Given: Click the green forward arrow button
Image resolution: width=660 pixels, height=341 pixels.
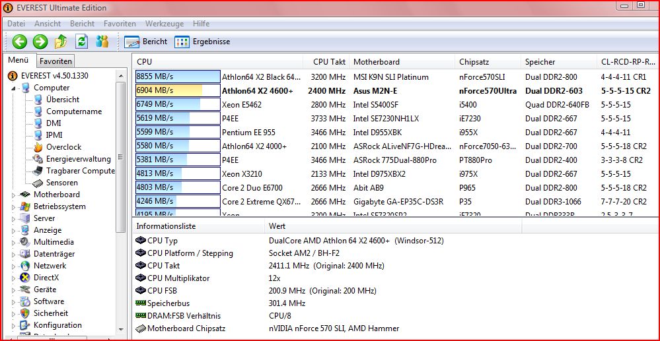Looking at the screenshot, I should point(40,42).
